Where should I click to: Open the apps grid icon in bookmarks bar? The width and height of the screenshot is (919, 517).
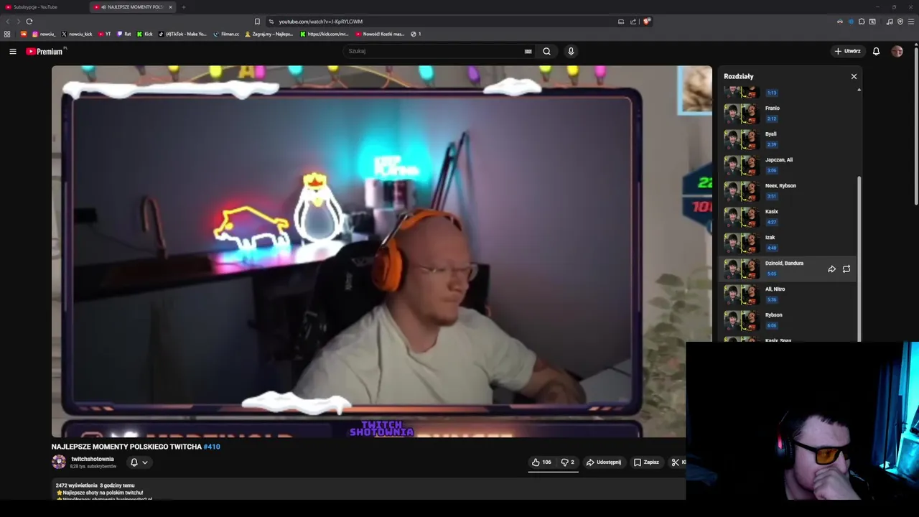[7, 34]
